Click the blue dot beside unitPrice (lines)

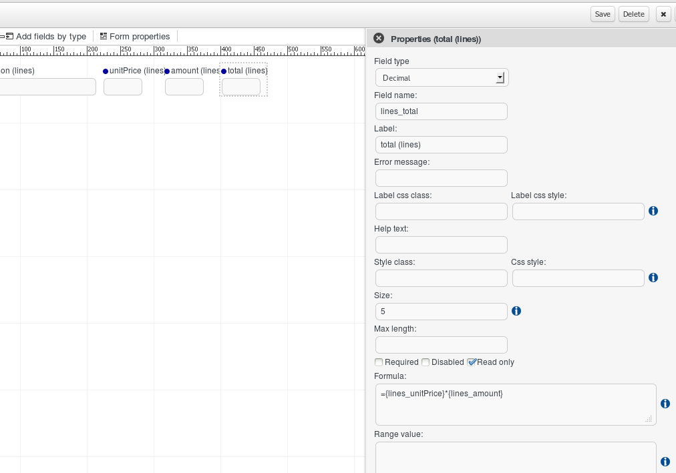click(105, 70)
